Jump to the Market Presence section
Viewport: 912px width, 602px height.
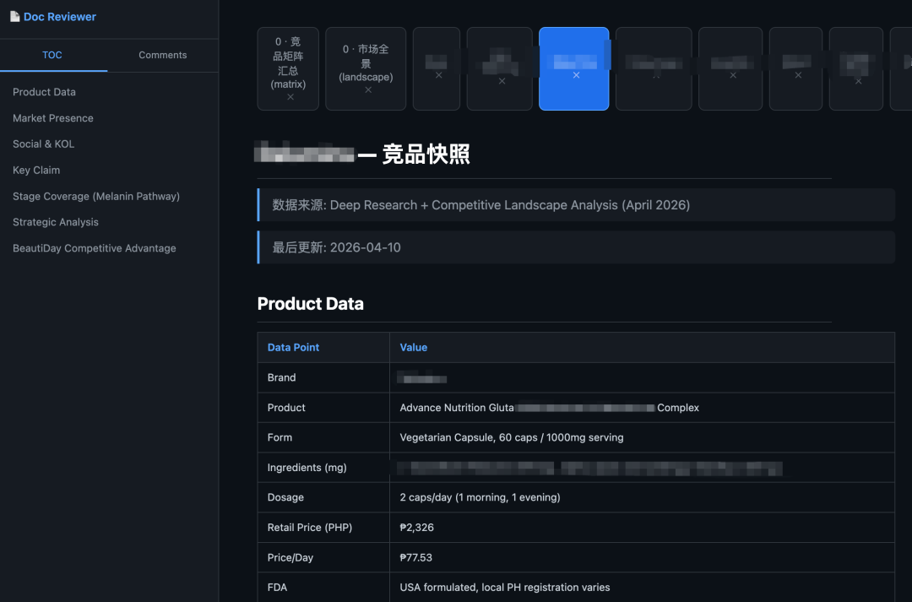pos(52,117)
